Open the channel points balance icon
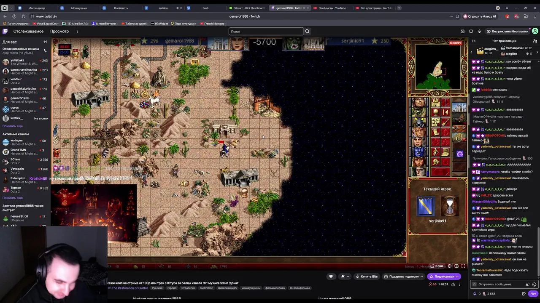This screenshot has height=303, width=540. 484,294
